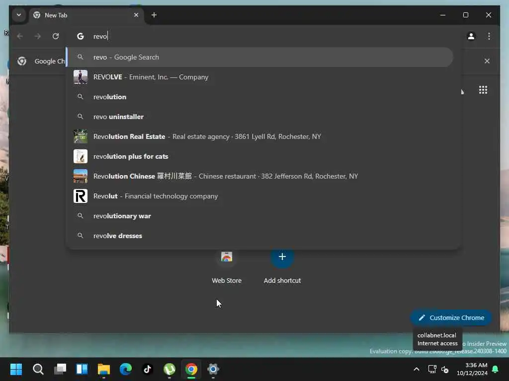509x381 pixels.
Task: Pick the Revolution Chinese restaurant suggestion
Action: click(259, 176)
